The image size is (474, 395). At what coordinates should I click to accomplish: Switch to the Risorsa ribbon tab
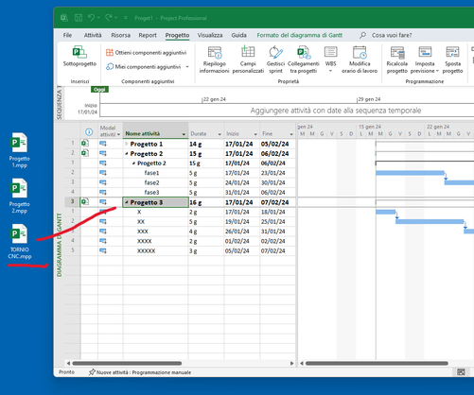pyautogui.click(x=120, y=35)
